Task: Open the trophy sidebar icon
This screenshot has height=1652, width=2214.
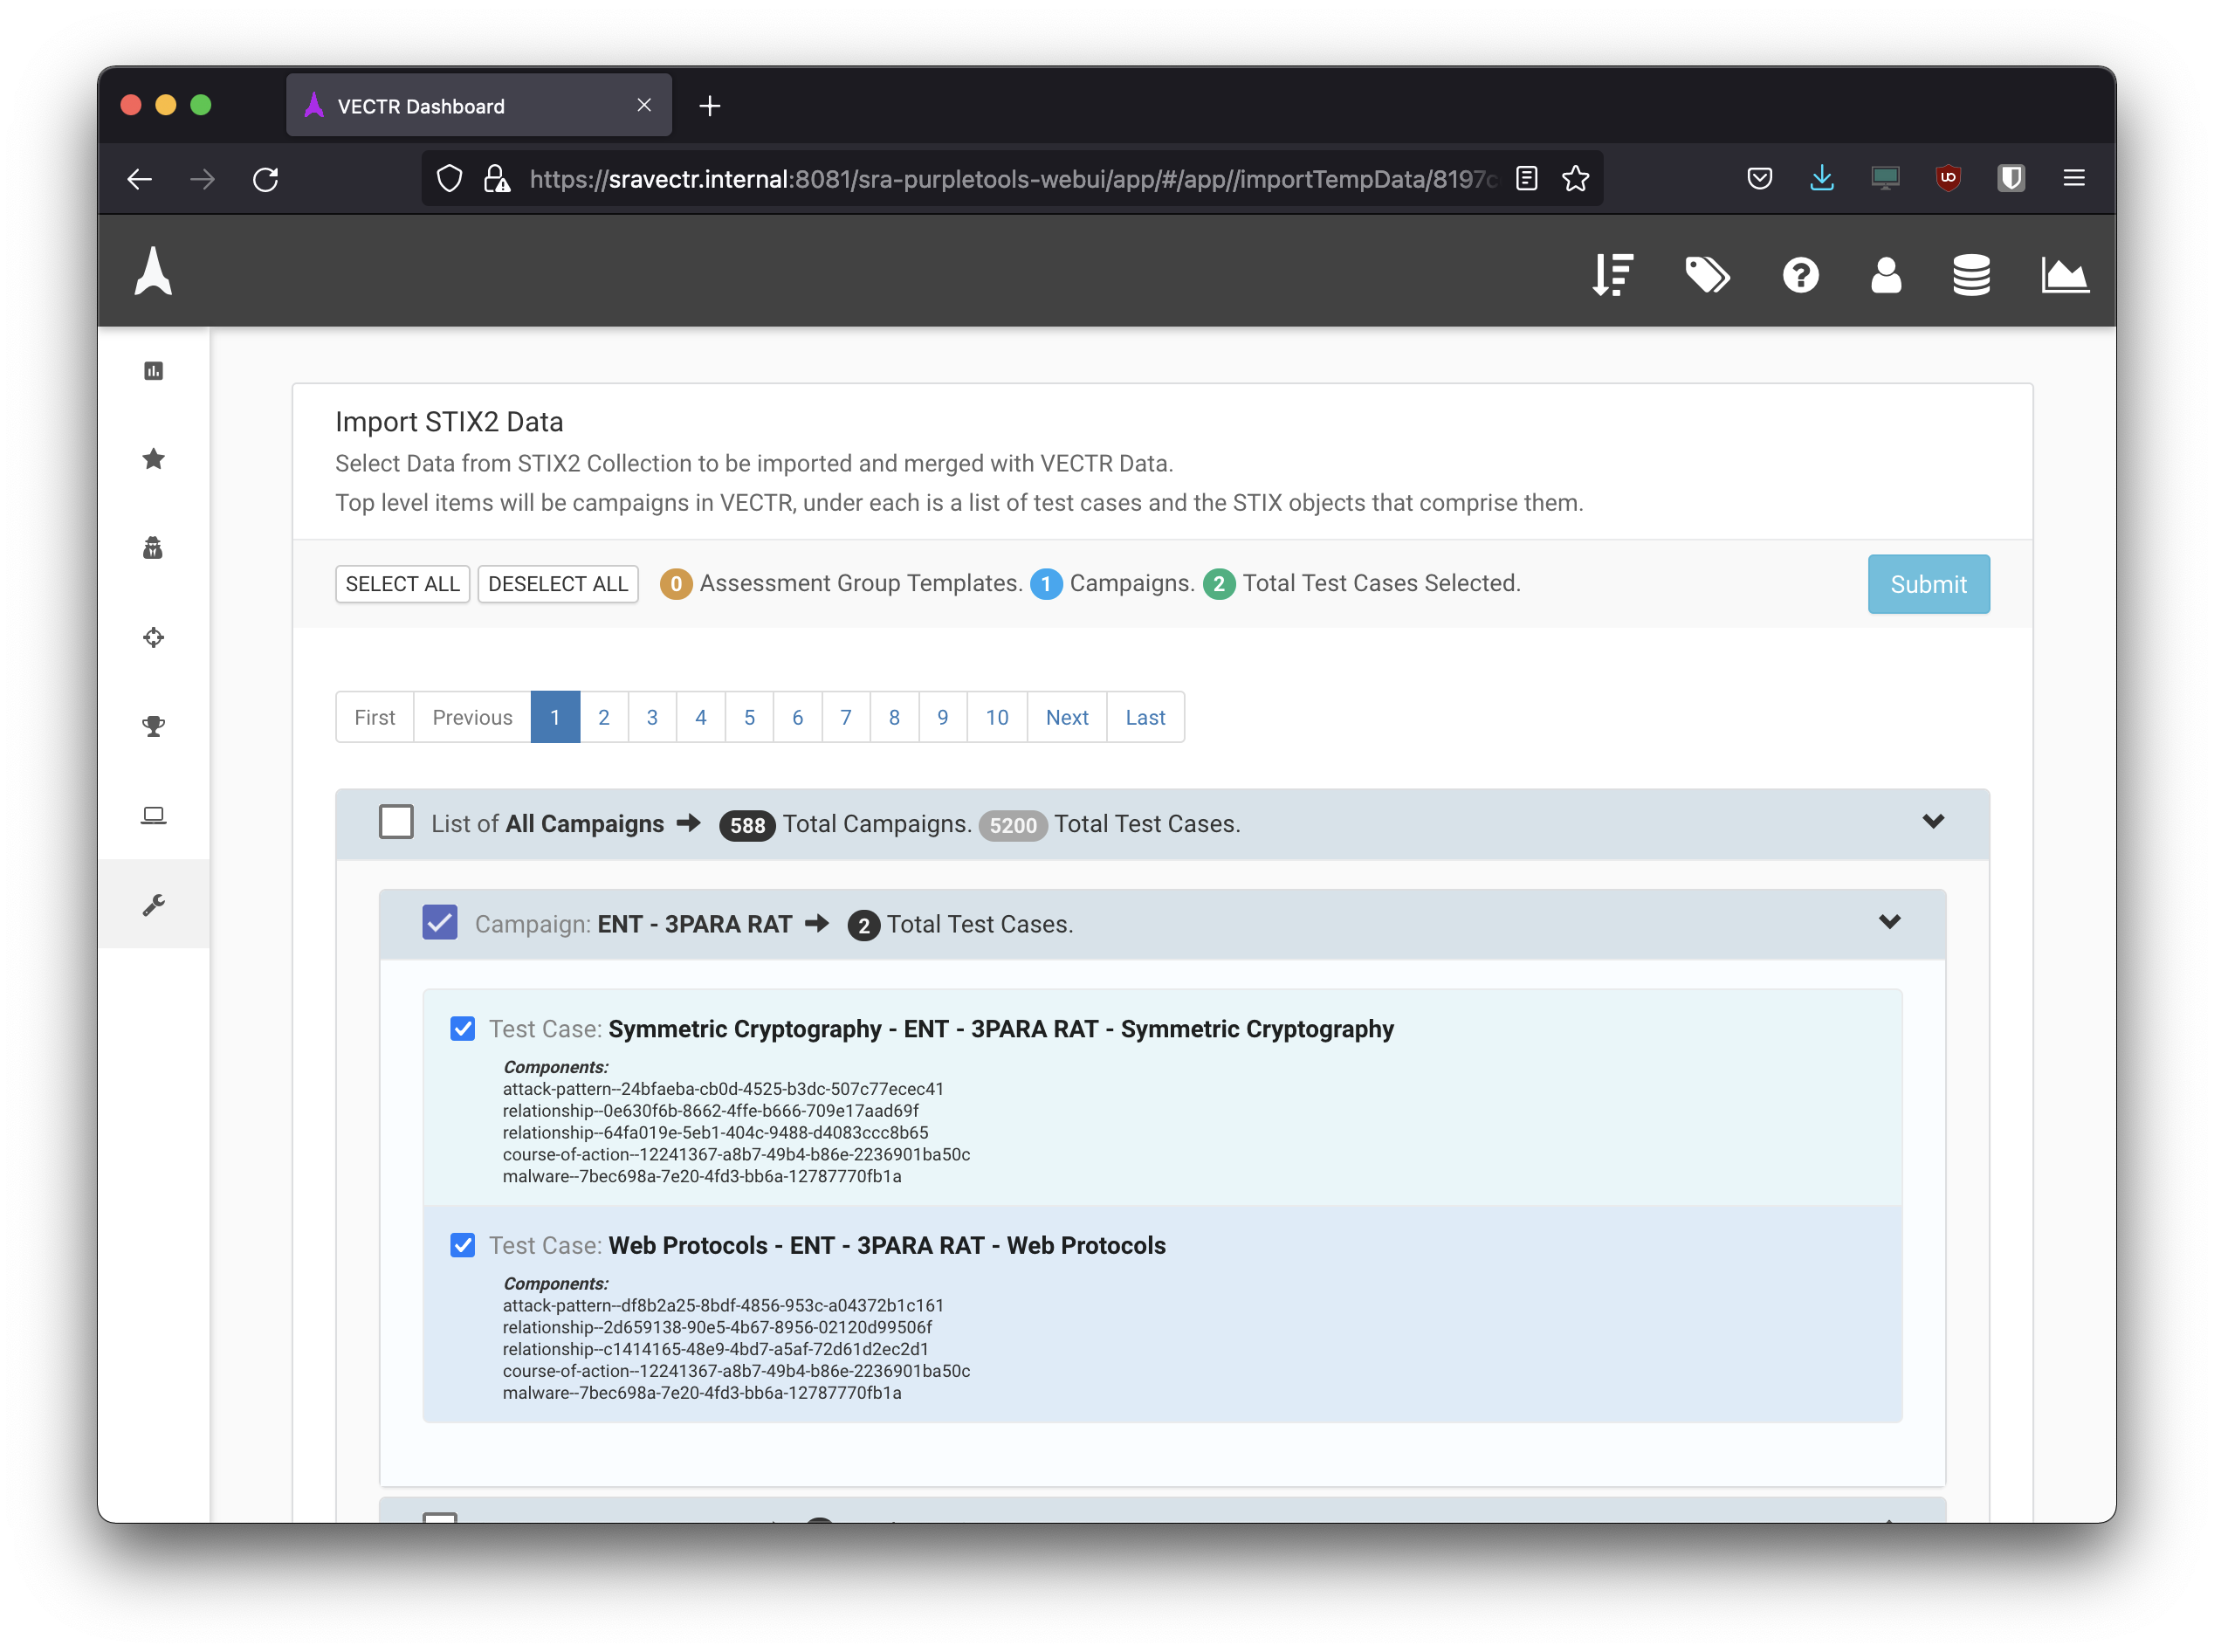Action: 153,726
